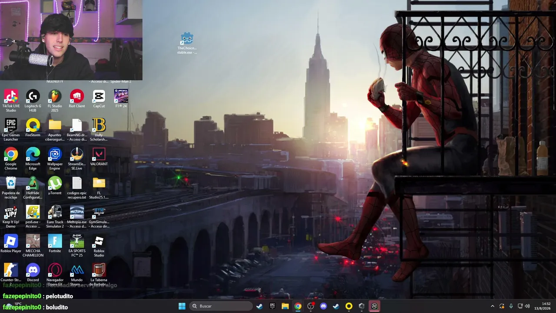556x313 pixels.
Task: Click the La Taberna de Barbabr... icon
Action: click(x=99, y=275)
